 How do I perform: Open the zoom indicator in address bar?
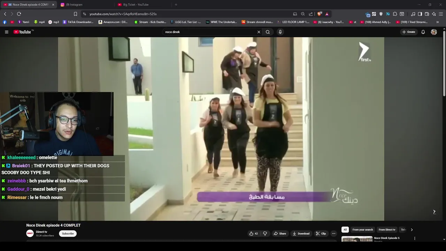[303, 14]
